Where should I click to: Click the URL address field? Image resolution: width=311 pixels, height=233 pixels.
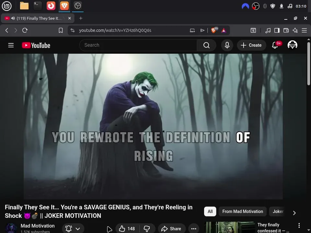point(115,30)
